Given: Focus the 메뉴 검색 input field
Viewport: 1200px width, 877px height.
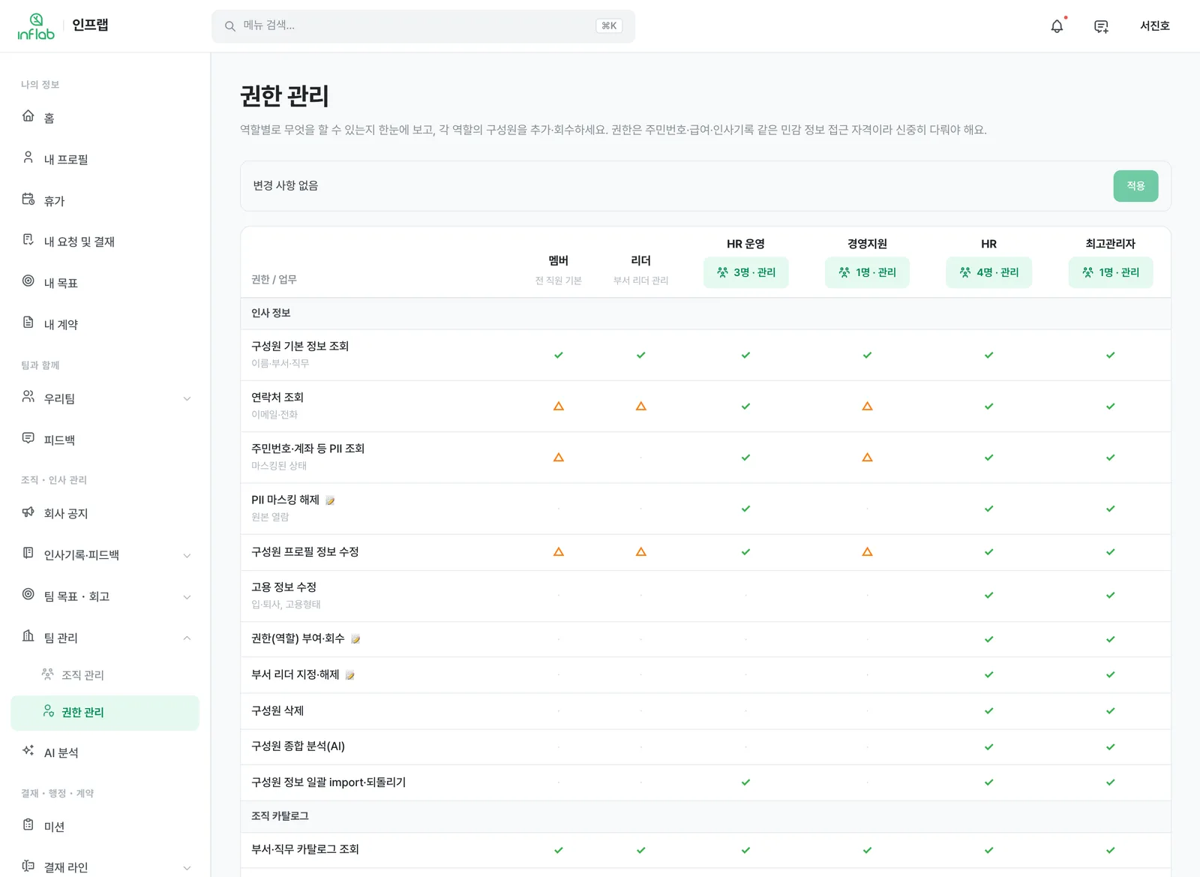Looking at the screenshot, I should coord(423,26).
